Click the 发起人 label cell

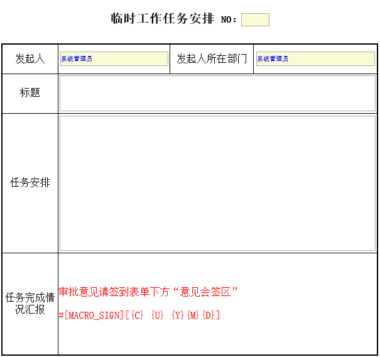[30, 59]
